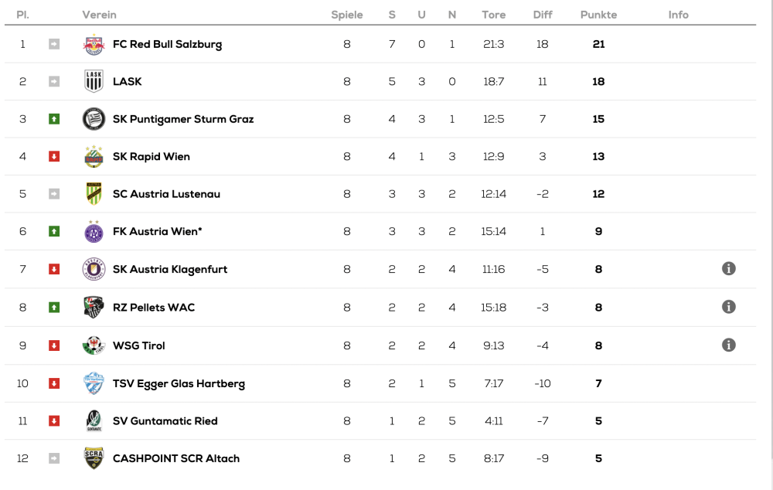Click the WSG Tirol club logo
The height and width of the screenshot is (490, 773).
(x=94, y=345)
